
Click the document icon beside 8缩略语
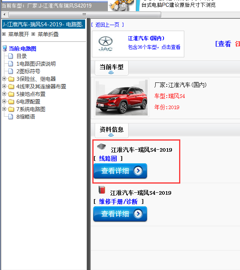point(11,117)
